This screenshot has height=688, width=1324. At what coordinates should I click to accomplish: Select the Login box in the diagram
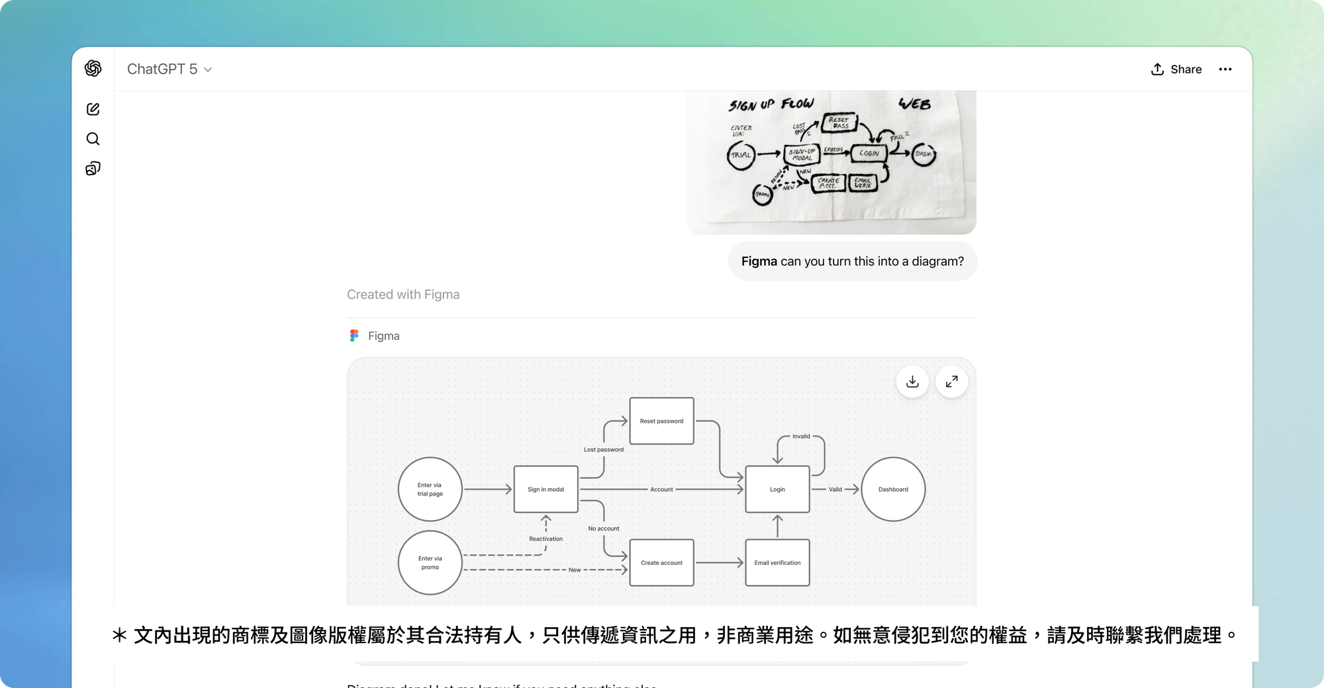[777, 490]
